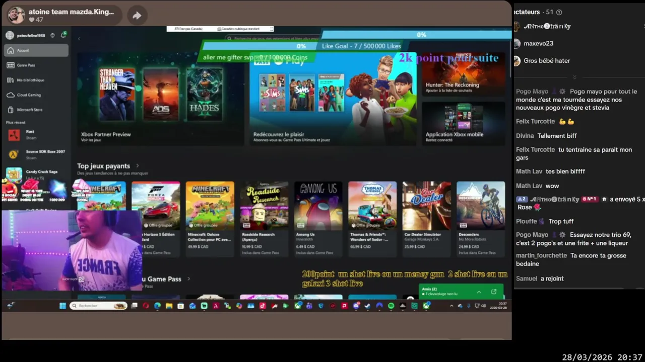Open Microsoft Store from the taskbar
This screenshot has height=362, width=645.
click(181, 306)
